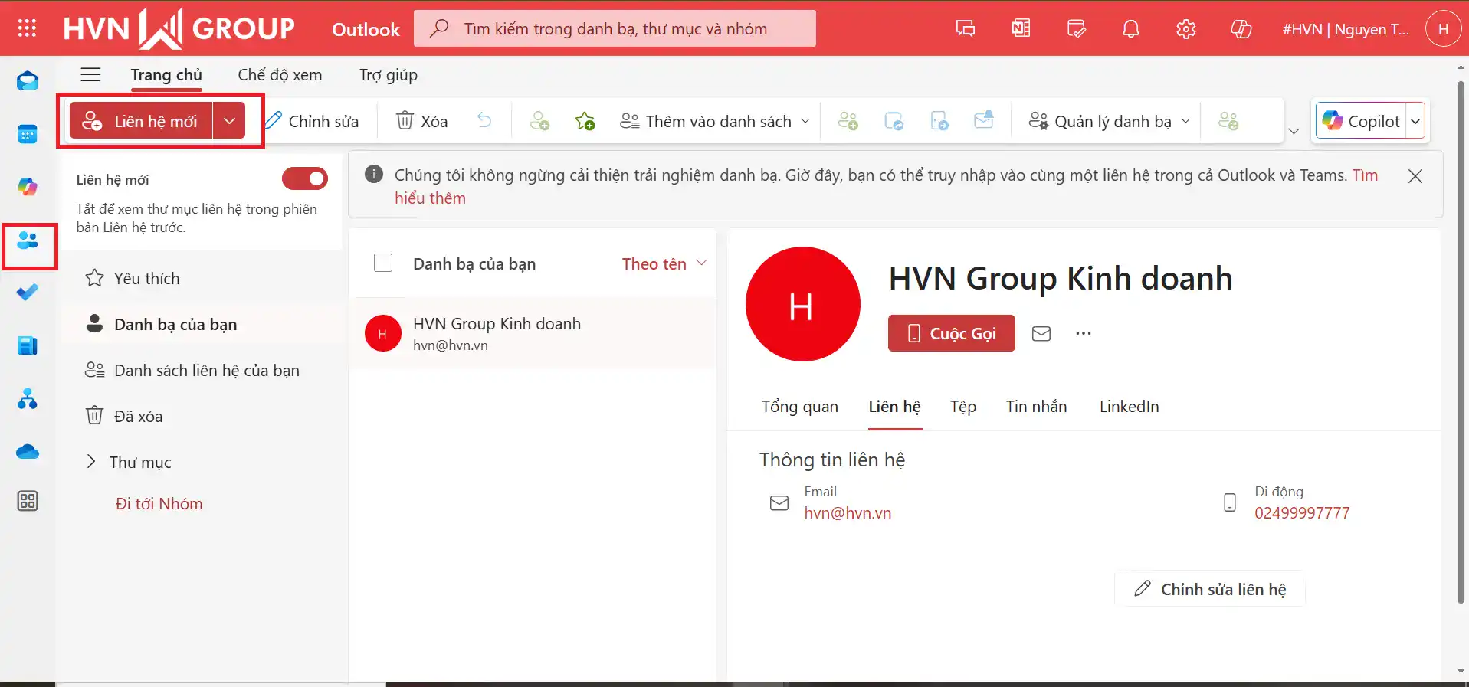Image resolution: width=1469 pixels, height=687 pixels.
Task: Open the org chart app in rail
Action: [x=28, y=398]
